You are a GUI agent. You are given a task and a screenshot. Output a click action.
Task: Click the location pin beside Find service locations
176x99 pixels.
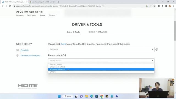coord(17,56)
